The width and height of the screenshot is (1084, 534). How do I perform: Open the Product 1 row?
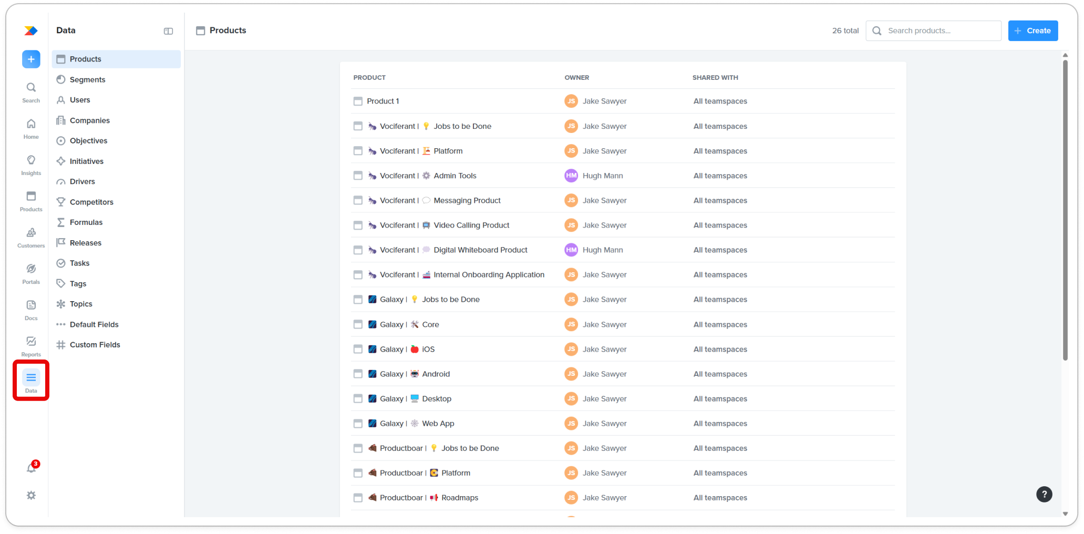click(623, 101)
